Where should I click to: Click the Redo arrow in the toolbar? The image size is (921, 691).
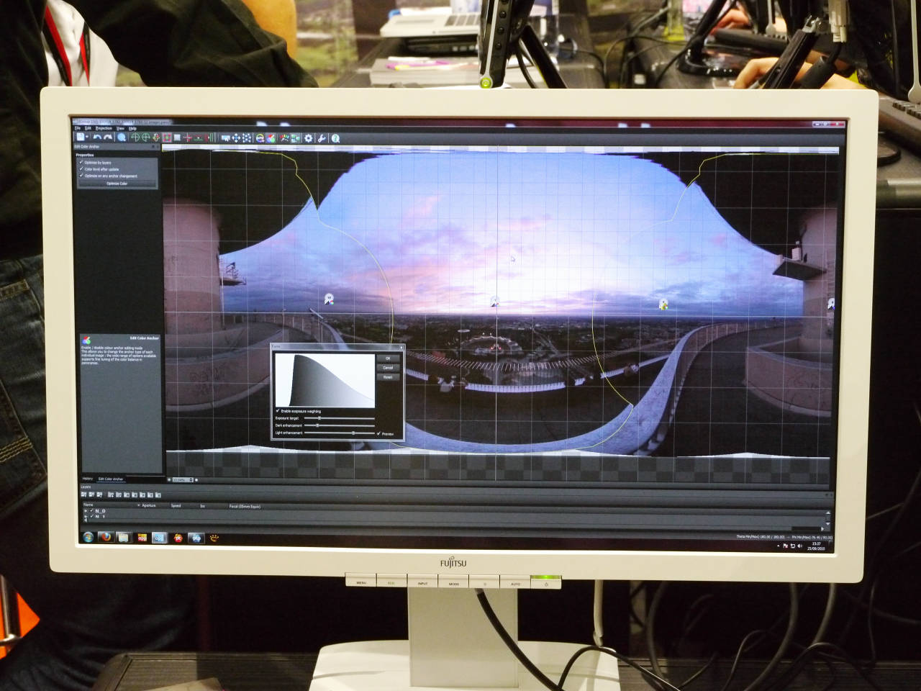108,137
